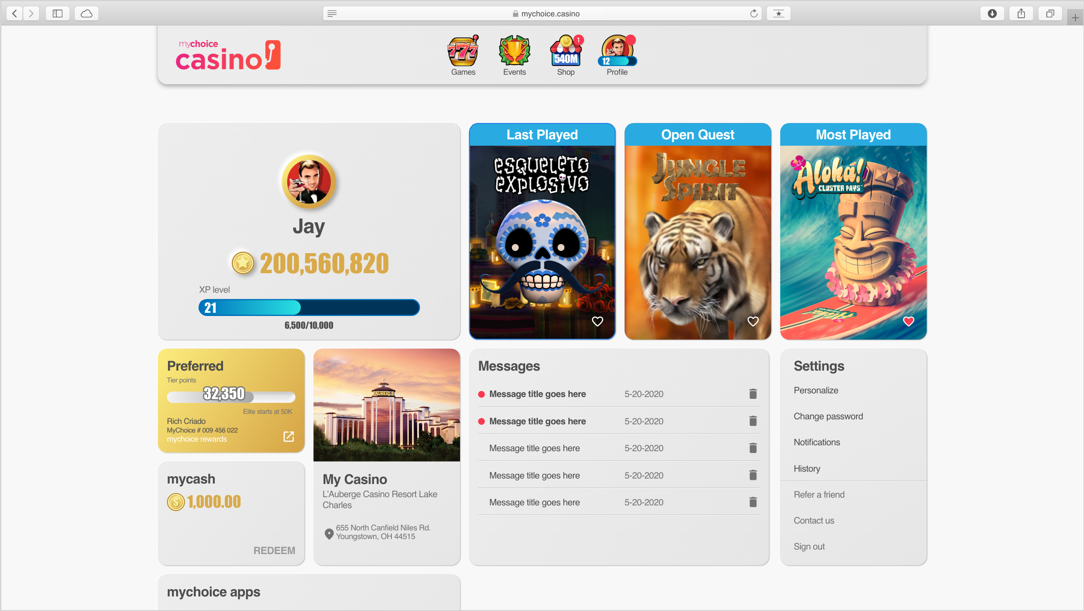The width and height of the screenshot is (1084, 611).
Task: Open iCloud tabs cloud icon
Action: coord(86,14)
